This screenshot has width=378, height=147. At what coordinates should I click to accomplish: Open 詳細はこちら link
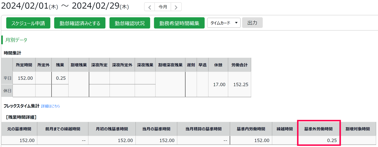pos(50,106)
